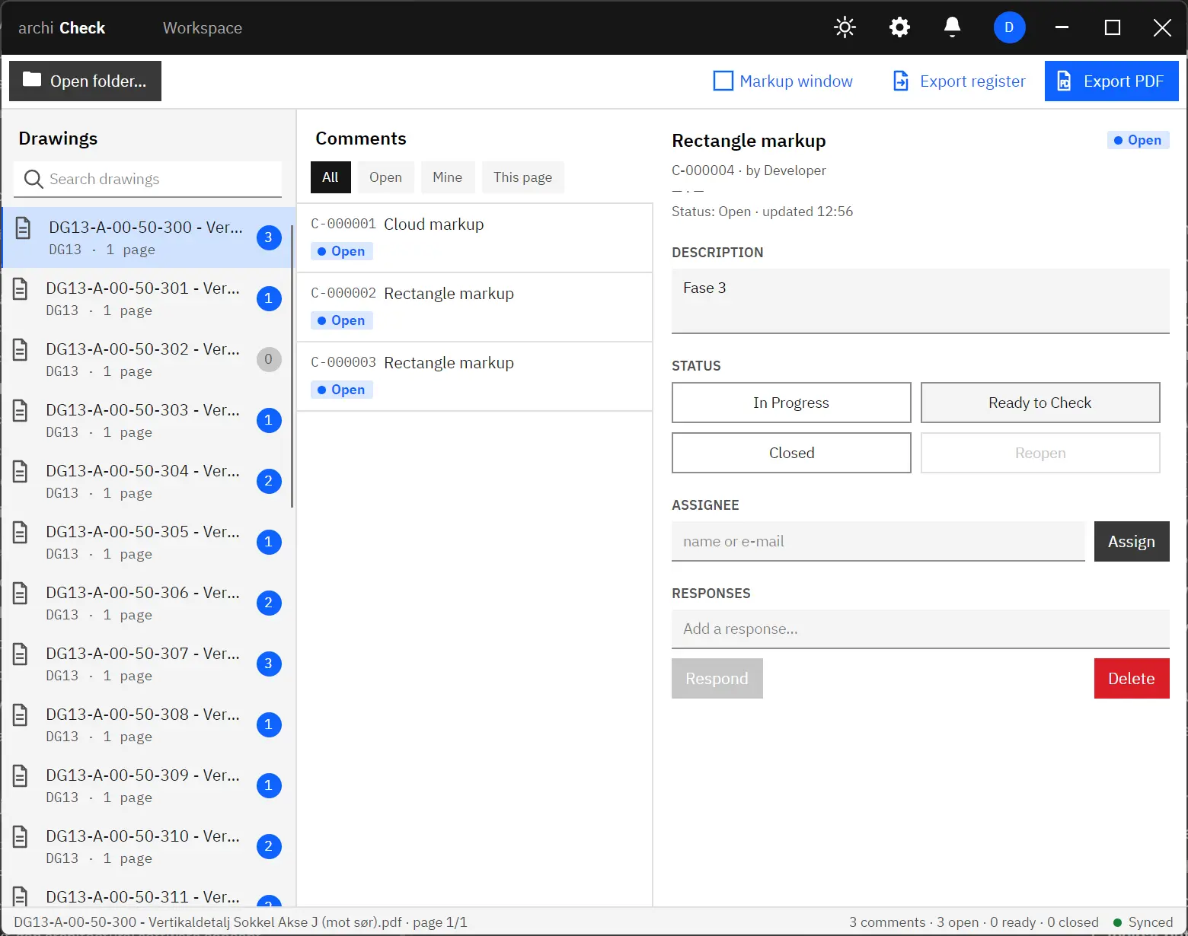Select comment C-000003 Rectangle markup
This screenshot has width=1188, height=936.
[x=474, y=376]
